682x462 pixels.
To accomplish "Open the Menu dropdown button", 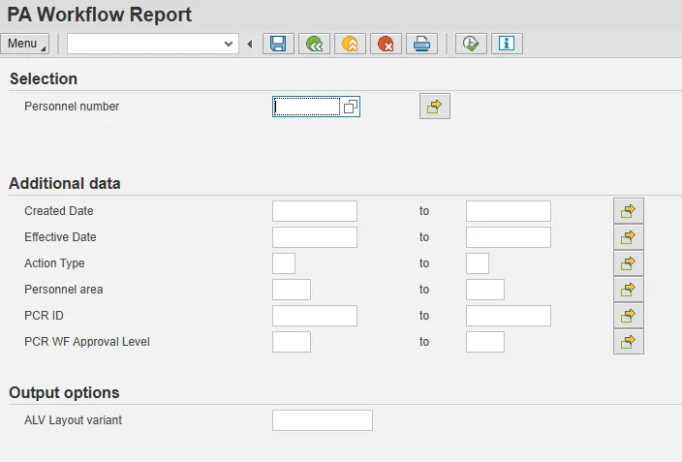I will pos(25,44).
